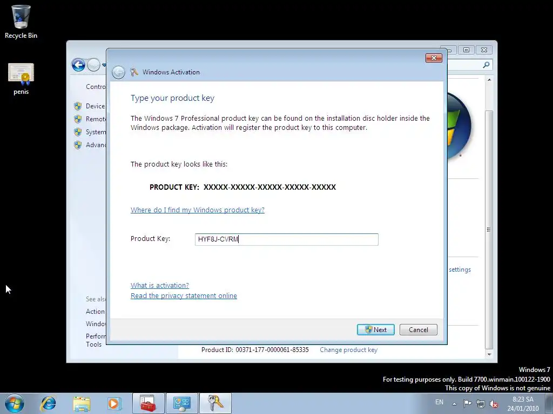Open the 'What is activation?' link
553x414 pixels.
[160, 286]
